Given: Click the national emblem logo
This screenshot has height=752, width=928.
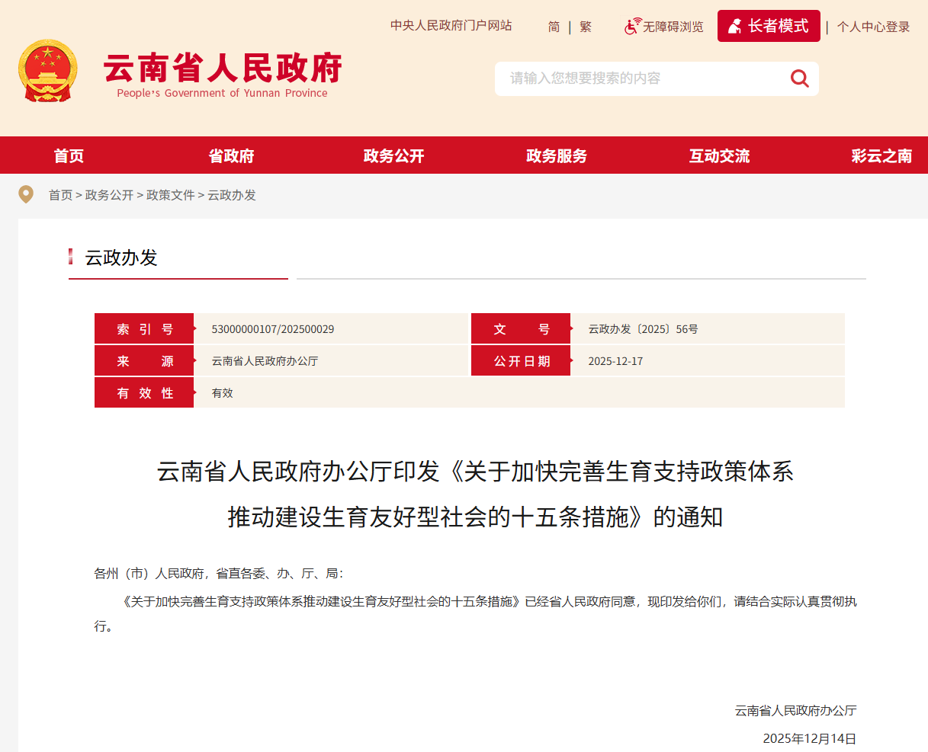Looking at the screenshot, I should [x=47, y=71].
